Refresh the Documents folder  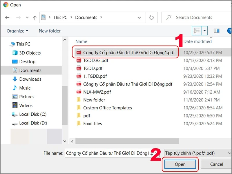[x=151, y=18]
